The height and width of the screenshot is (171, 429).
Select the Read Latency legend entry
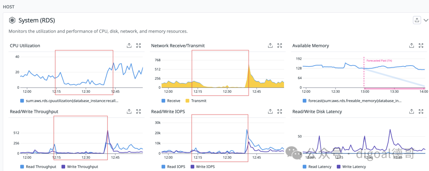[x=317, y=167]
